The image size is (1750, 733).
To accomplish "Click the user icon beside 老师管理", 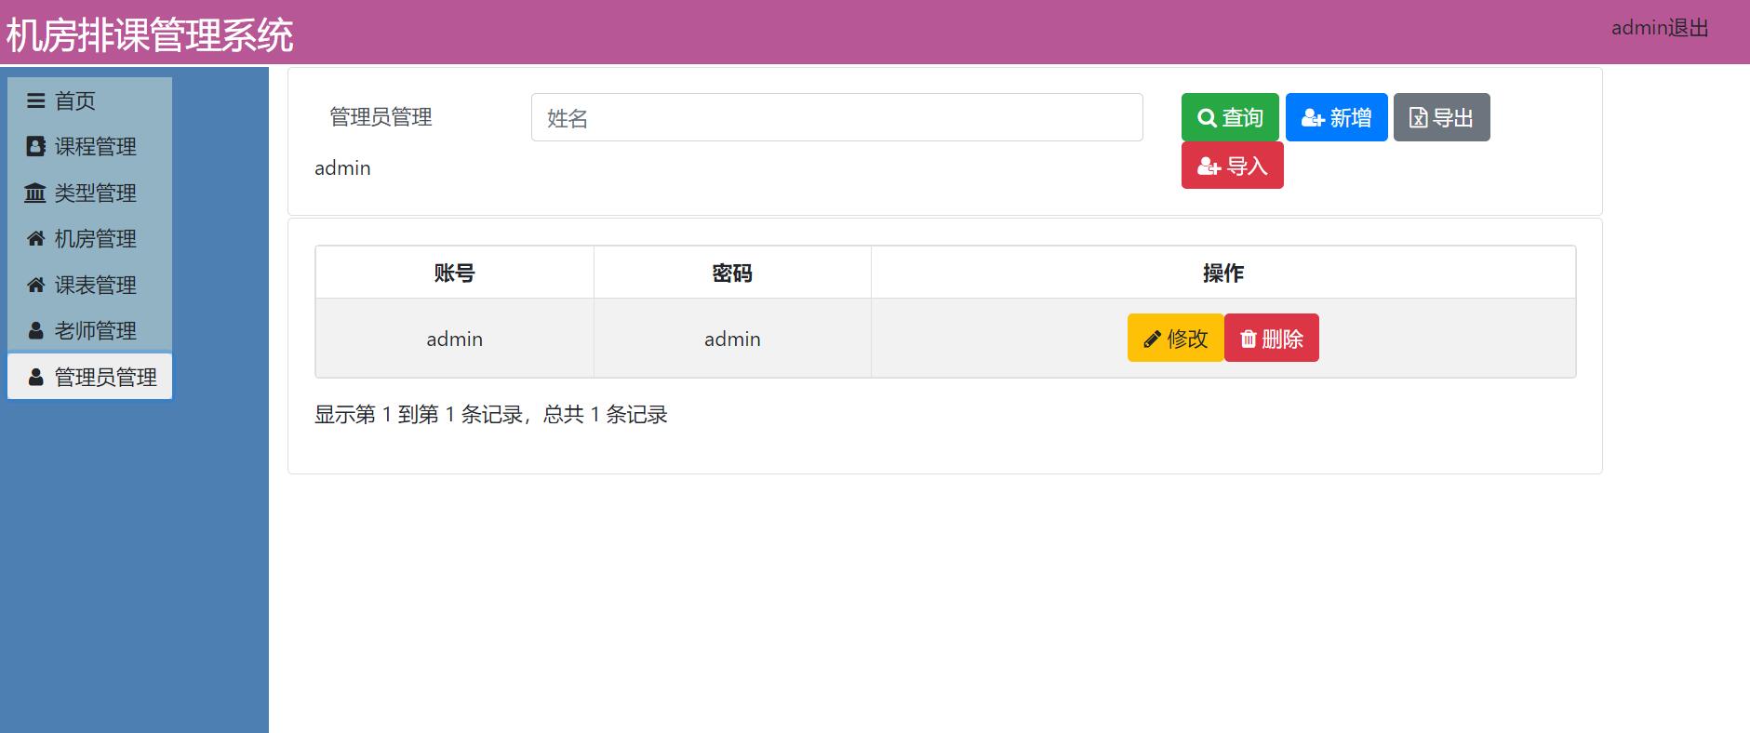I will pos(36,331).
